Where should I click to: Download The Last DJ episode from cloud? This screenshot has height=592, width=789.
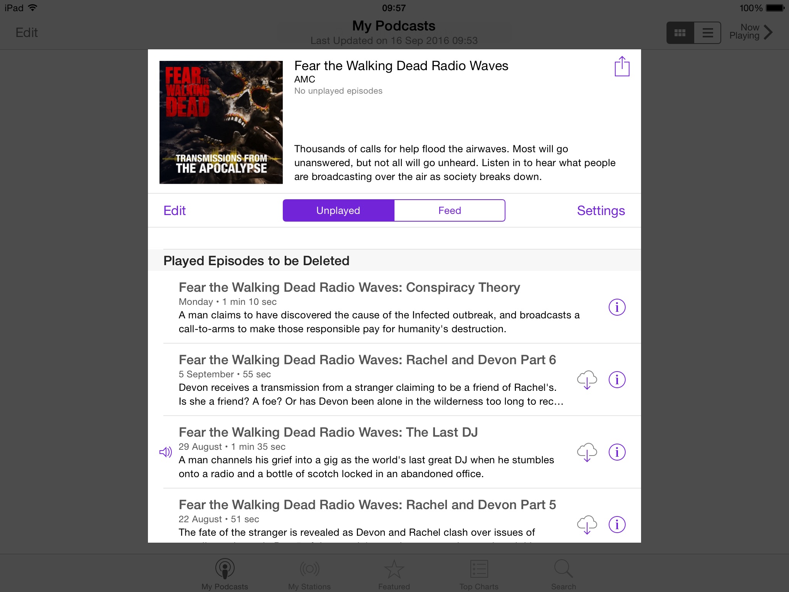pos(587,452)
